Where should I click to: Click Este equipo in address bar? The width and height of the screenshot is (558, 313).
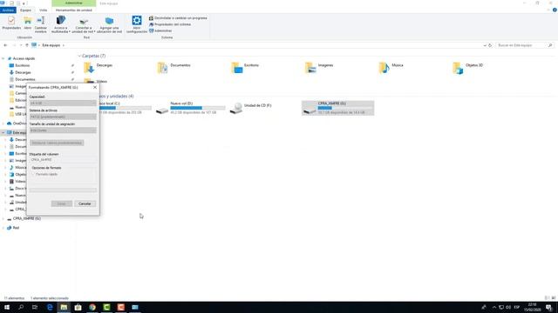[51, 45]
